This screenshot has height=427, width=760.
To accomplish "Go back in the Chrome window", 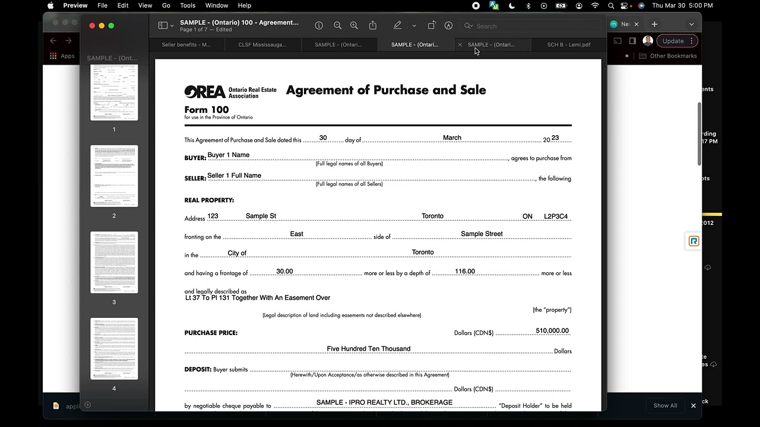I will point(53,41).
